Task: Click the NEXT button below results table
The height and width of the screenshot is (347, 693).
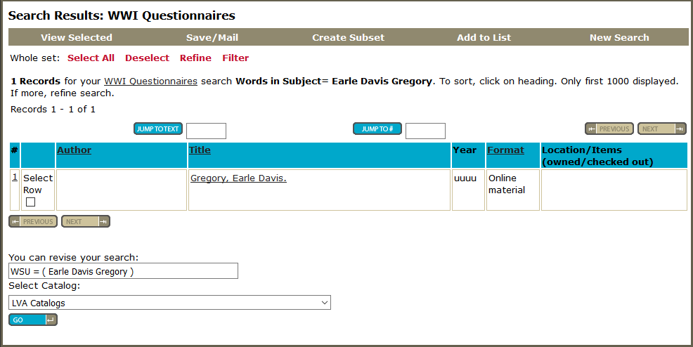Action: click(85, 221)
